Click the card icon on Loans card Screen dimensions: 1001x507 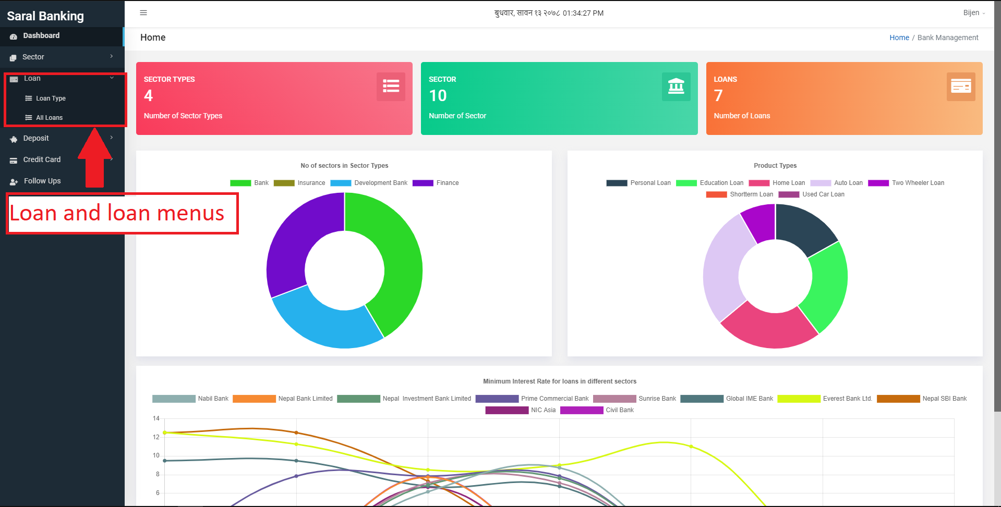click(961, 86)
